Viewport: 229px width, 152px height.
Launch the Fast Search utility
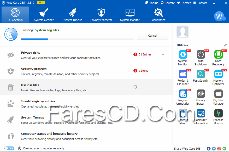tap(201, 76)
